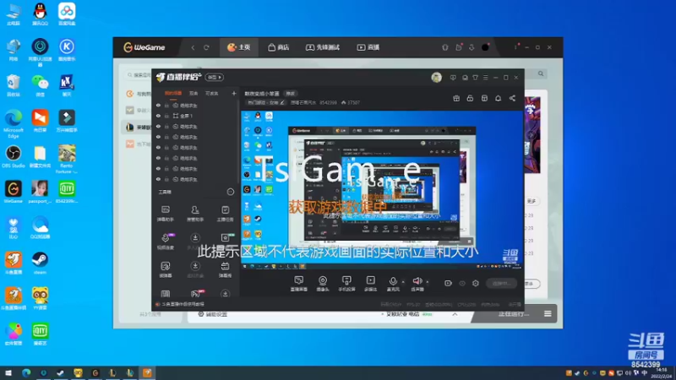Image resolution: width=676 pixels, height=380 pixels.
Task: Open WeGame bottom-right list menu icon
Action: [548, 313]
